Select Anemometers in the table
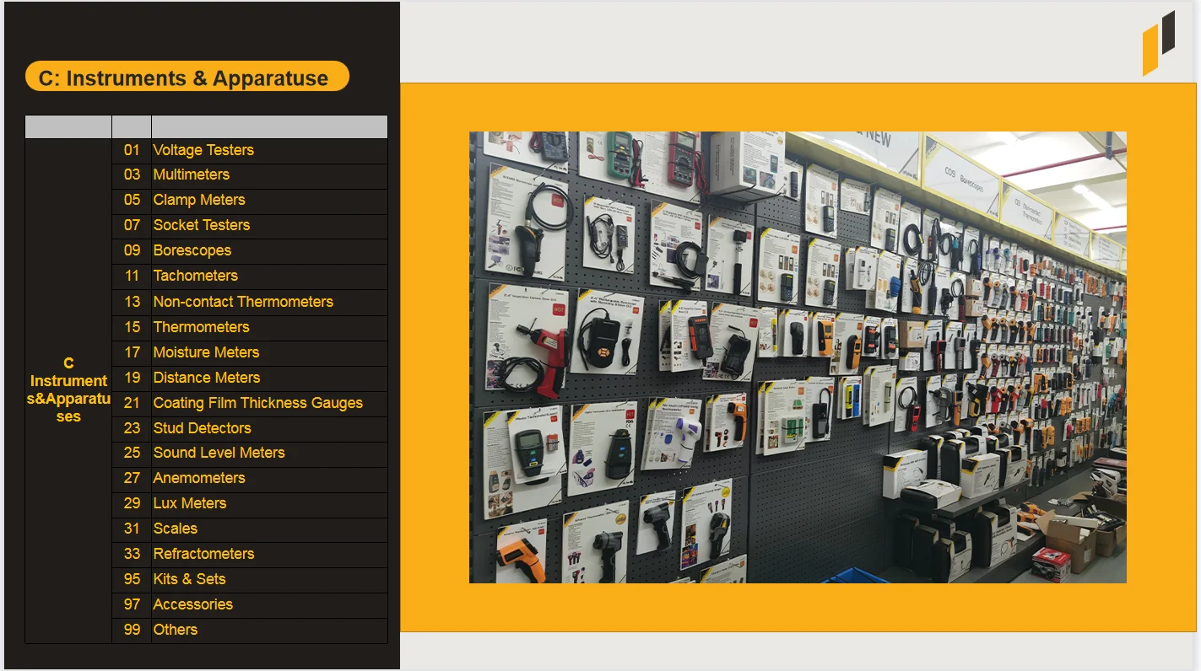Image resolution: width=1201 pixels, height=671 pixels. pyautogui.click(x=199, y=478)
